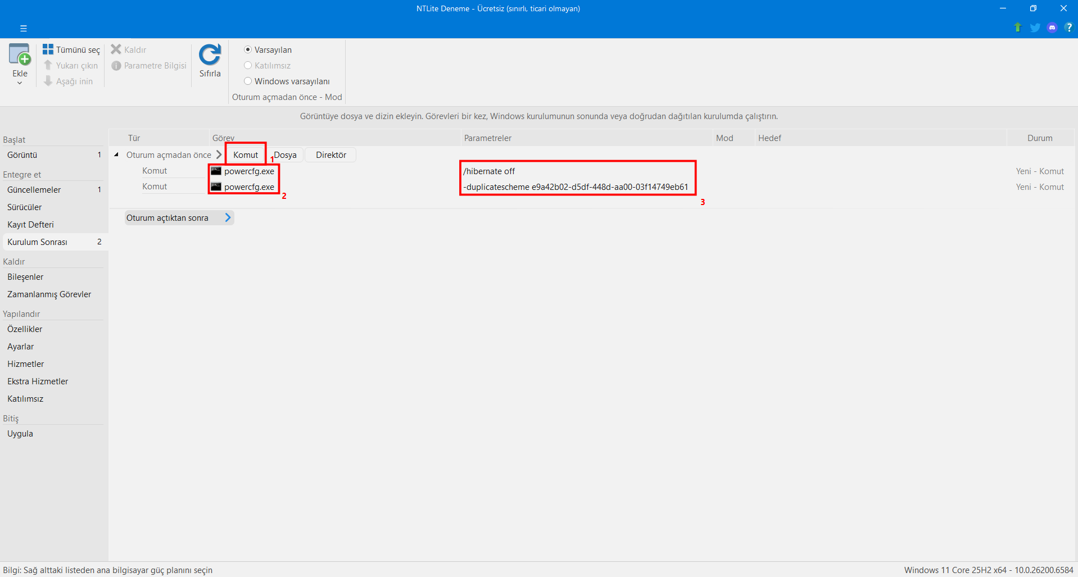Open the Hizmetler sidebar page

point(54,364)
